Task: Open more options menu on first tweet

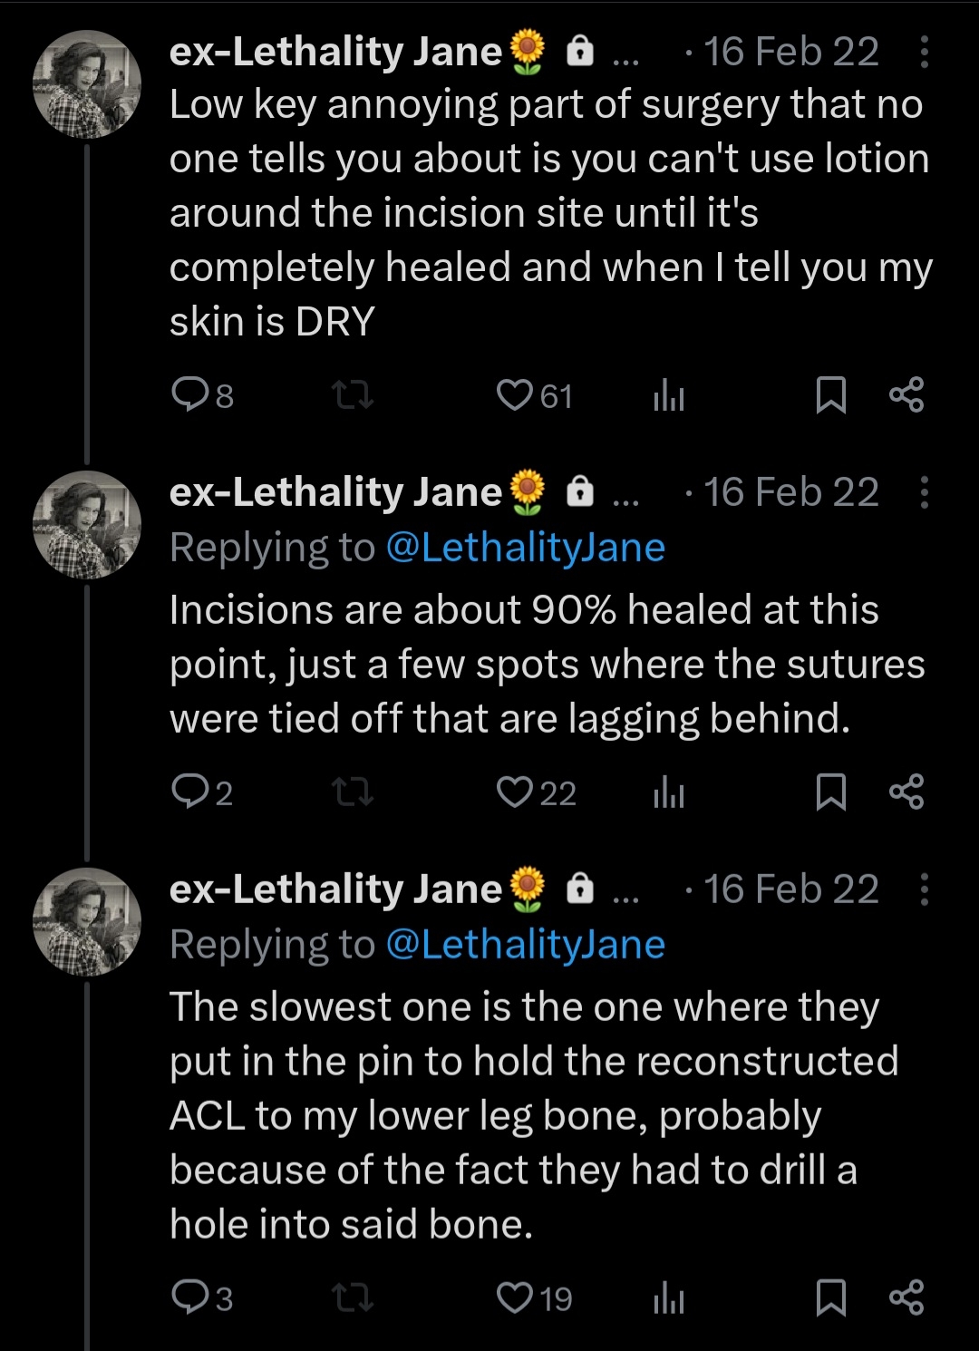Action: click(924, 53)
